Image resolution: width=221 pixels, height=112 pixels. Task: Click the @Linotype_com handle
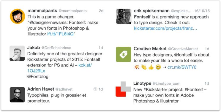point(166,83)
